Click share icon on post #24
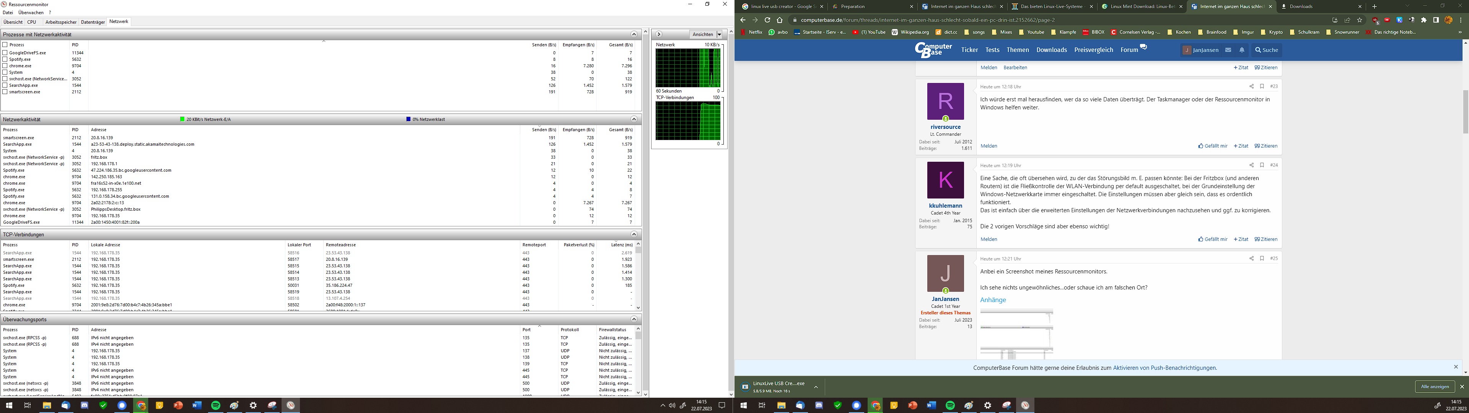Image resolution: width=1469 pixels, height=413 pixels. tap(1251, 166)
